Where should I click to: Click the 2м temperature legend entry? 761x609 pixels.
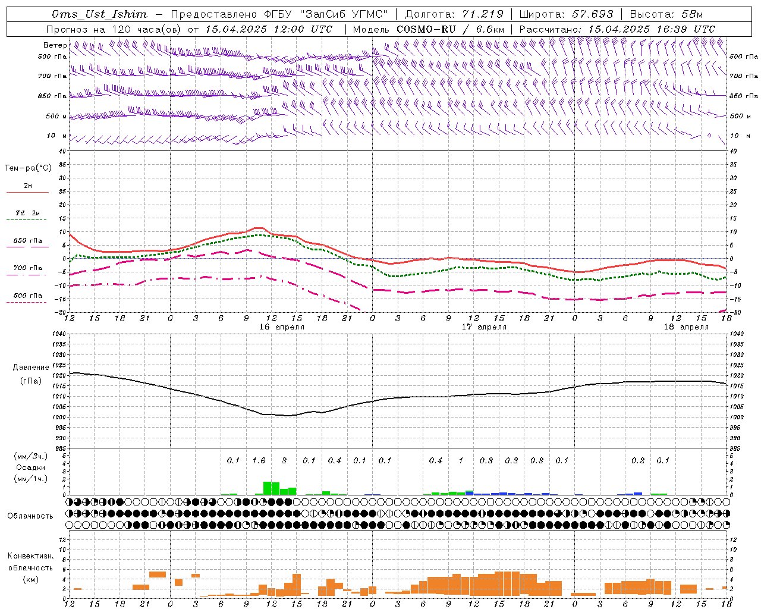(28, 186)
